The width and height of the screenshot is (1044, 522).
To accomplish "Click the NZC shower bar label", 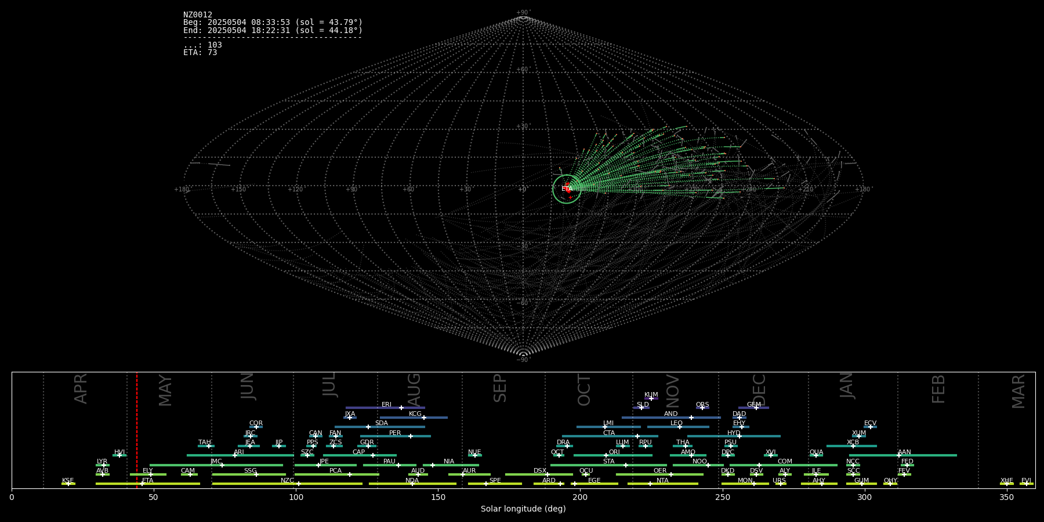I will point(287,481).
